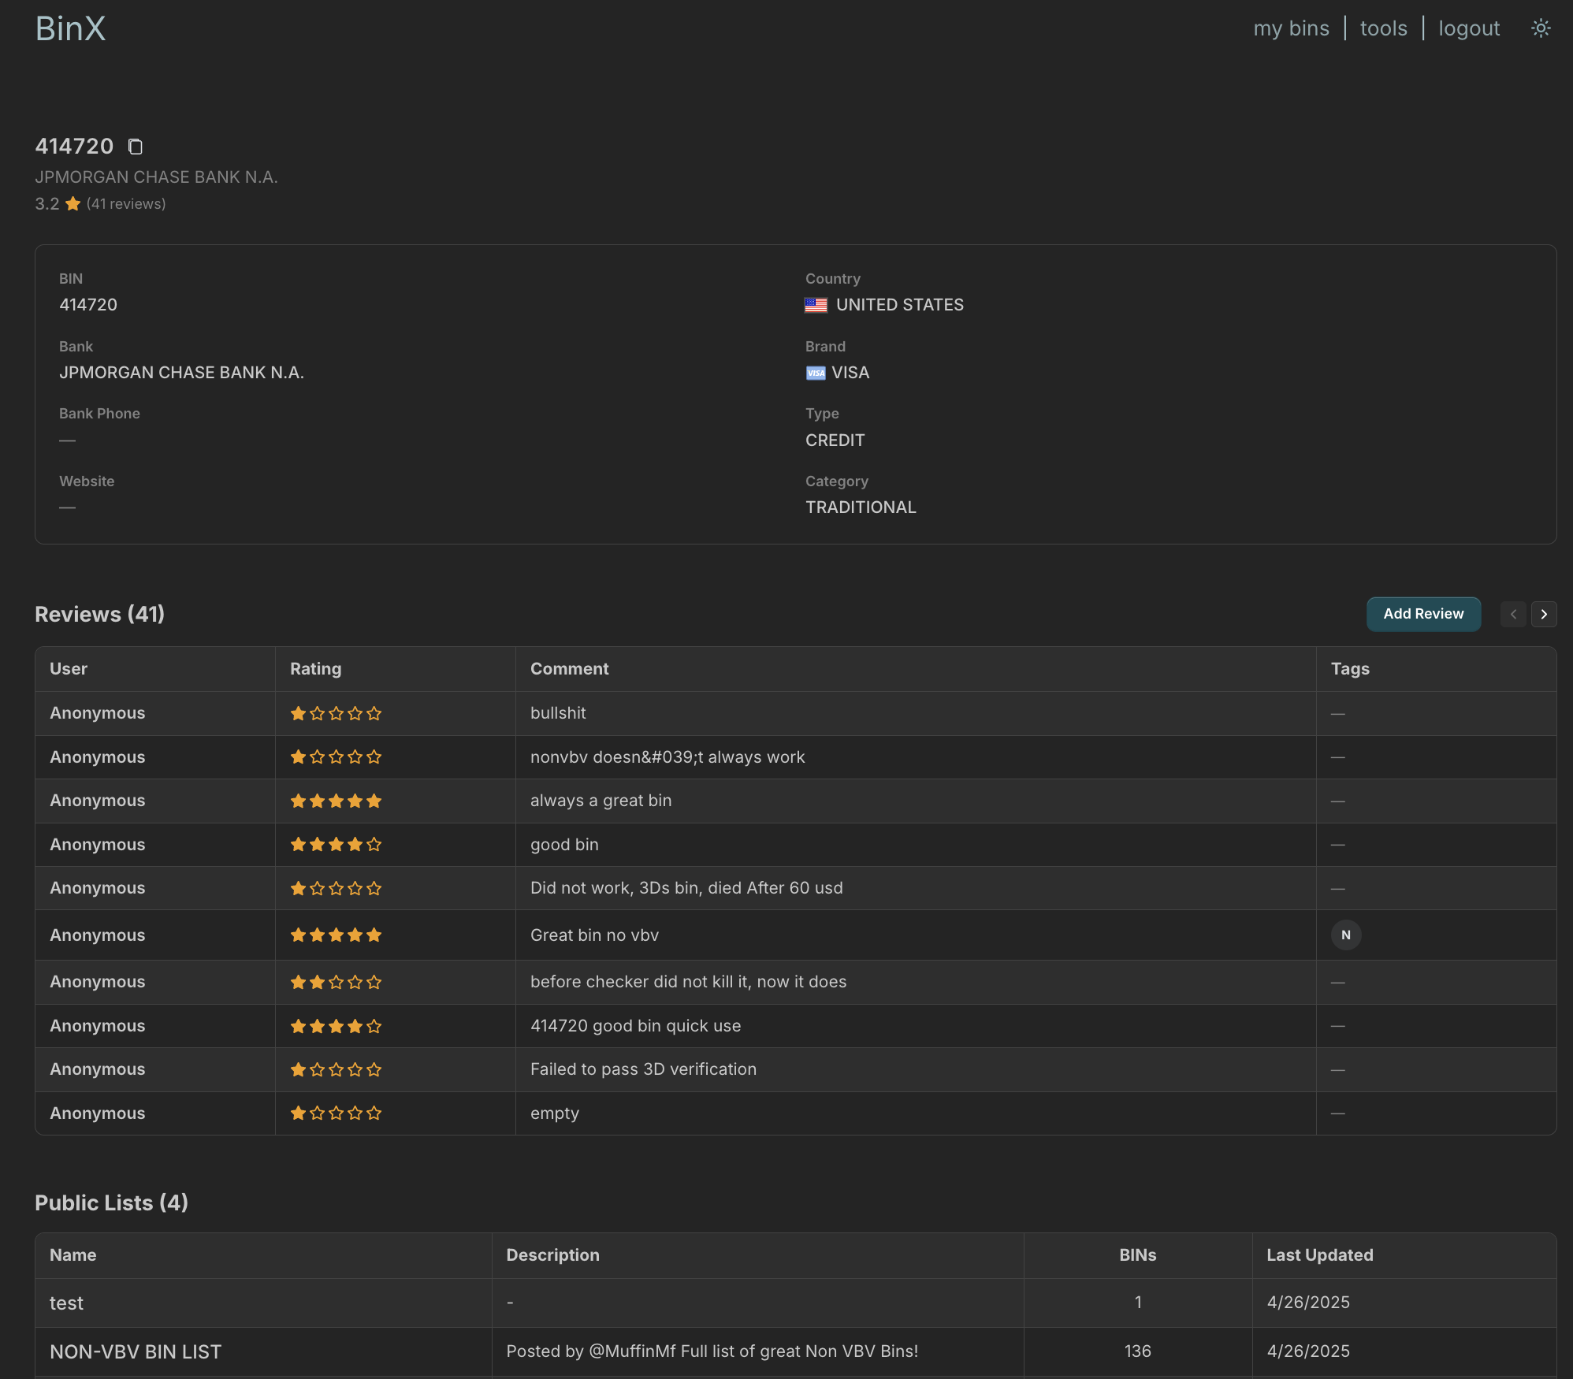Screen dimensions: 1573x1379
Task: Open the 'test' public list
Action: coord(66,1303)
